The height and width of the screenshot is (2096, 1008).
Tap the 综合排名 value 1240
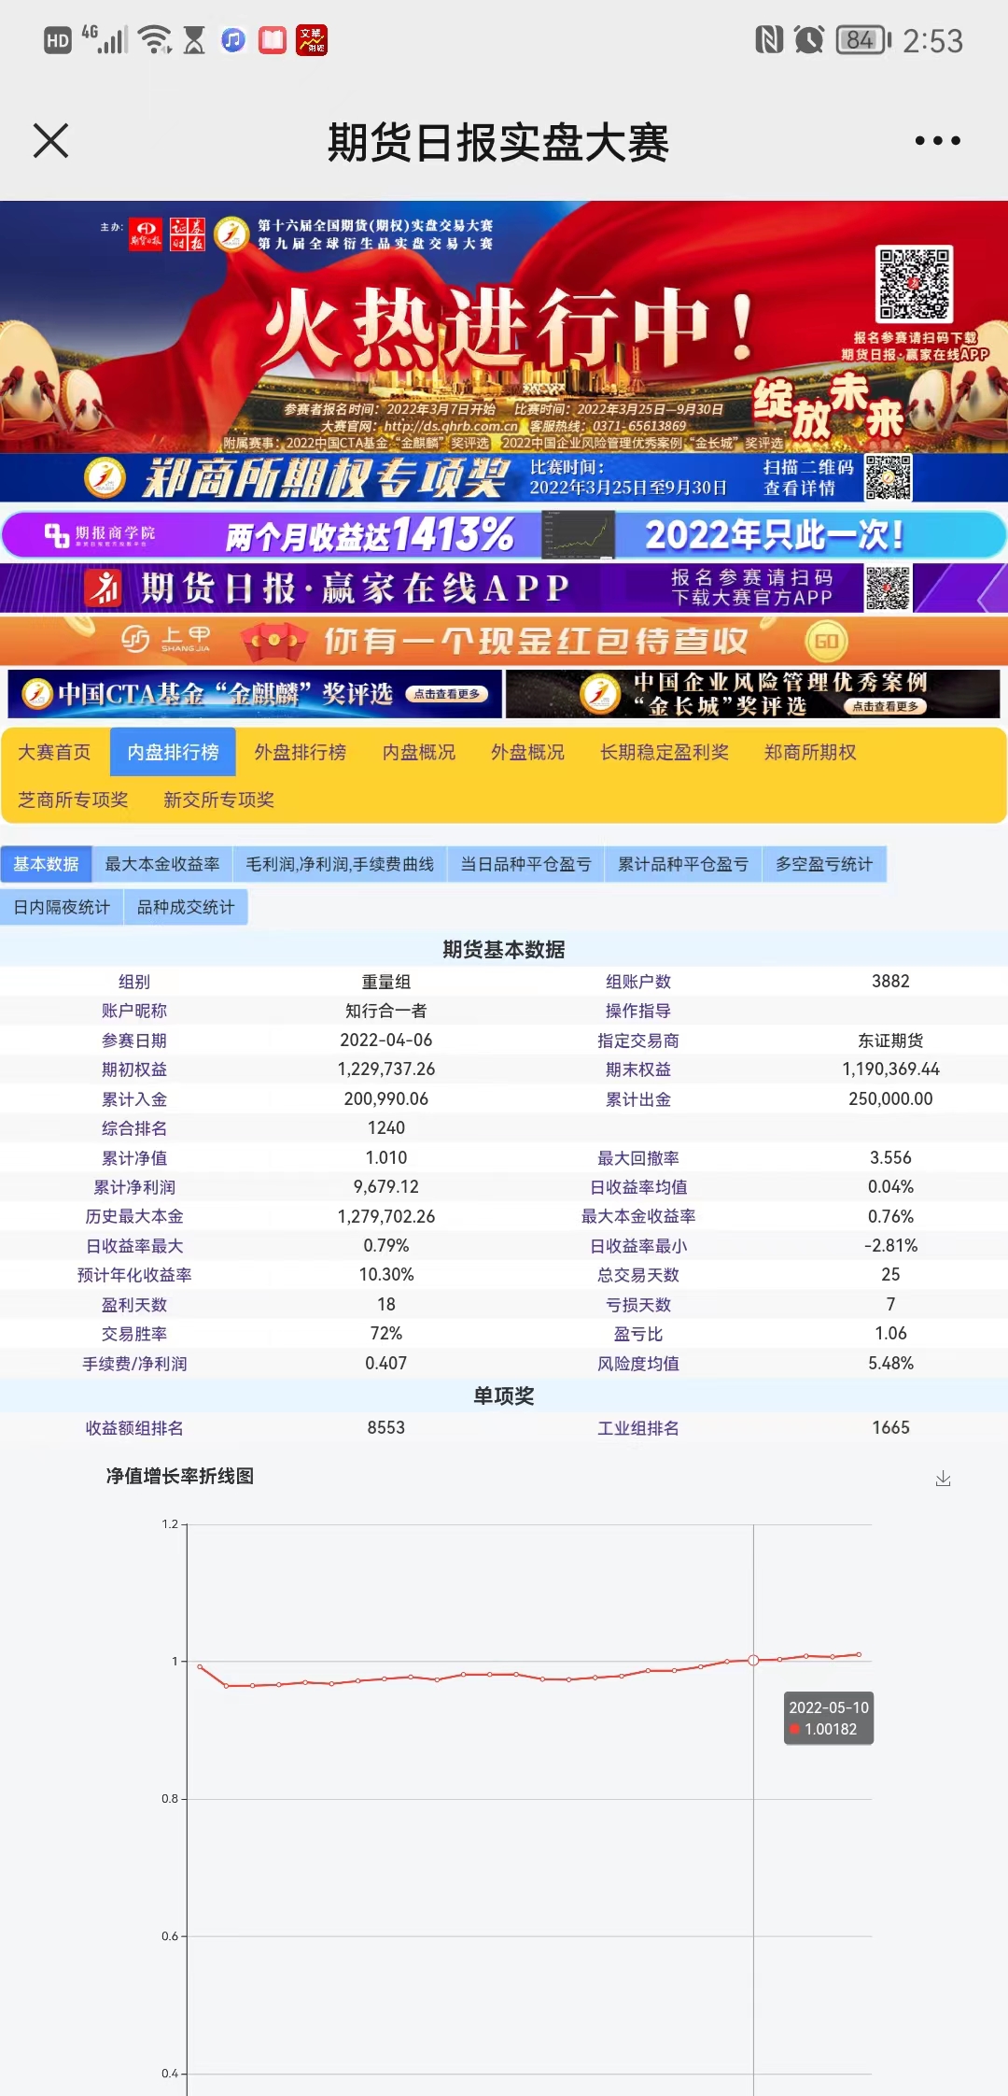385,1127
